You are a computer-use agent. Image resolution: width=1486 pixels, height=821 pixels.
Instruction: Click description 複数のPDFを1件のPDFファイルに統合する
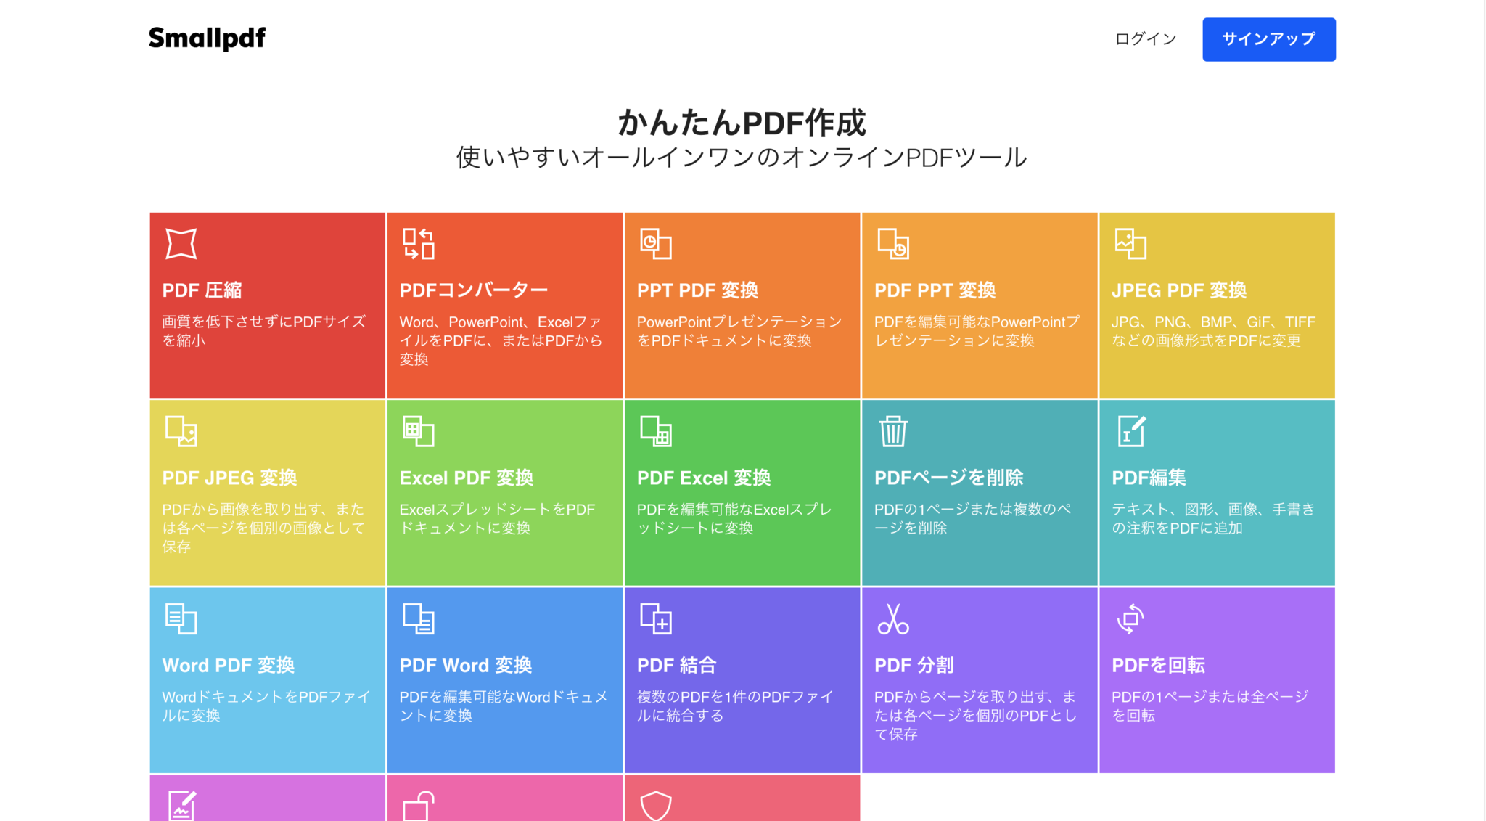[734, 706]
